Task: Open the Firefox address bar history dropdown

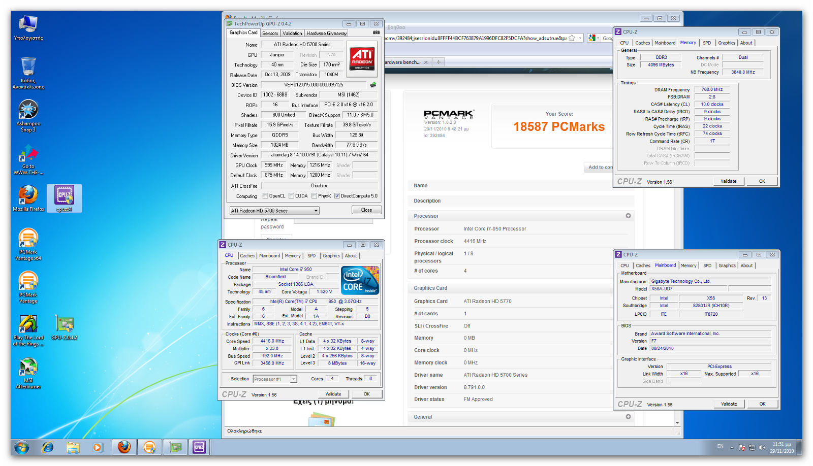Action: coord(580,38)
